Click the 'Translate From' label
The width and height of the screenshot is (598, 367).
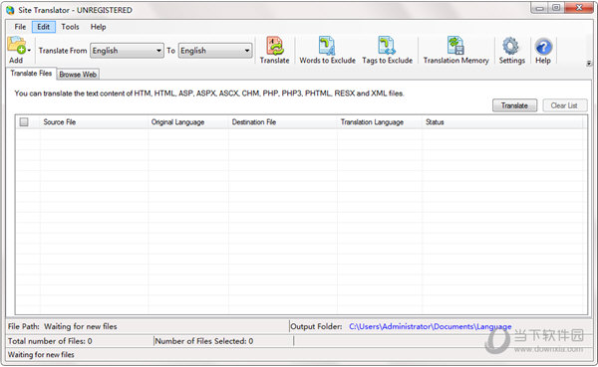pos(63,51)
